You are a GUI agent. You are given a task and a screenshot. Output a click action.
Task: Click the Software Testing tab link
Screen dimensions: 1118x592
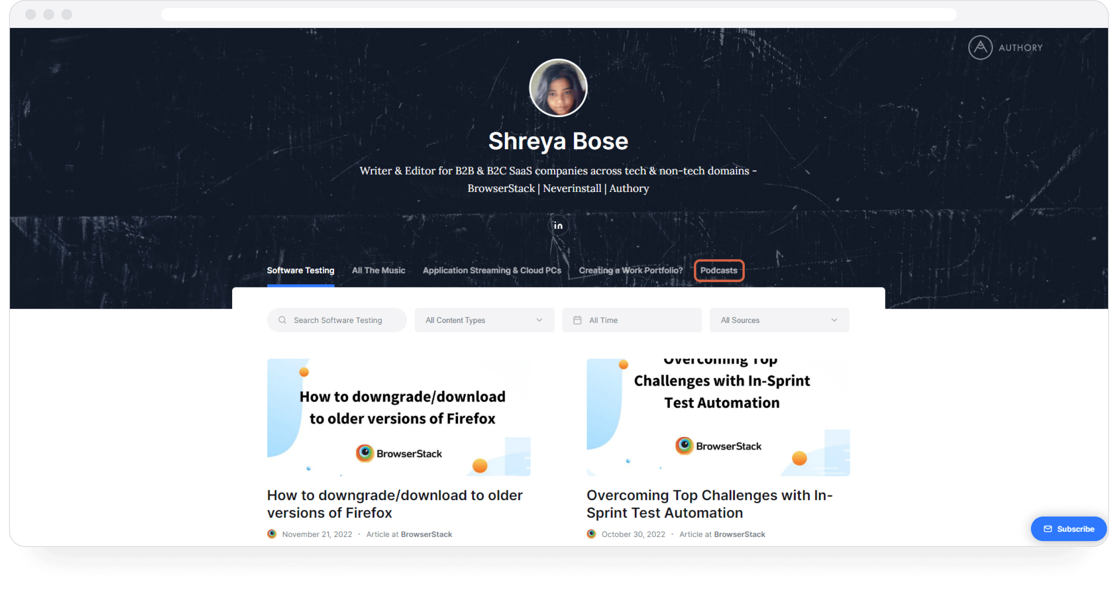(x=300, y=270)
